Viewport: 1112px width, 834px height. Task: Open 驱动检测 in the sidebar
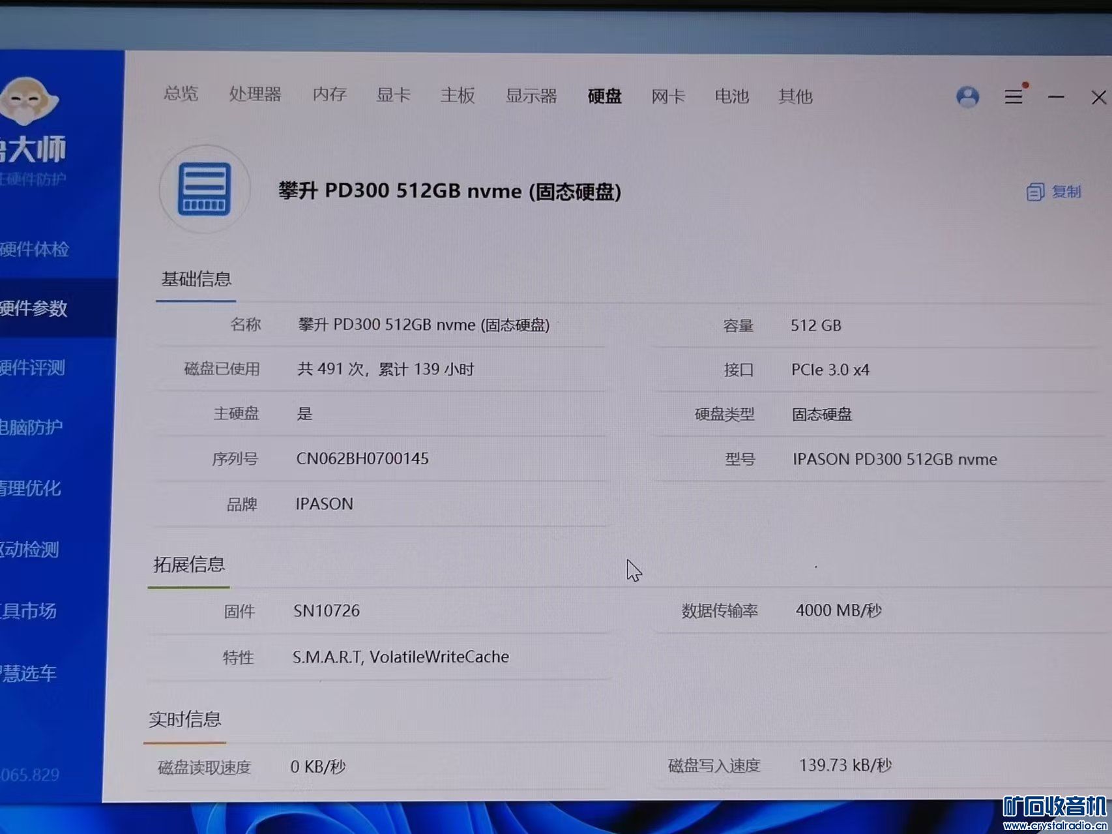(29, 549)
